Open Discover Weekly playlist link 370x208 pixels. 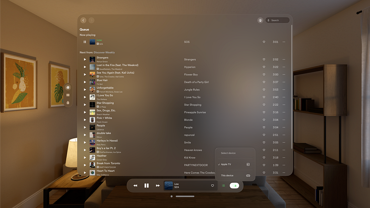click(104, 52)
